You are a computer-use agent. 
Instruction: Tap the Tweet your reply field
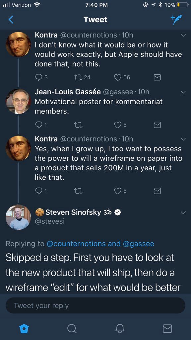(95, 305)
